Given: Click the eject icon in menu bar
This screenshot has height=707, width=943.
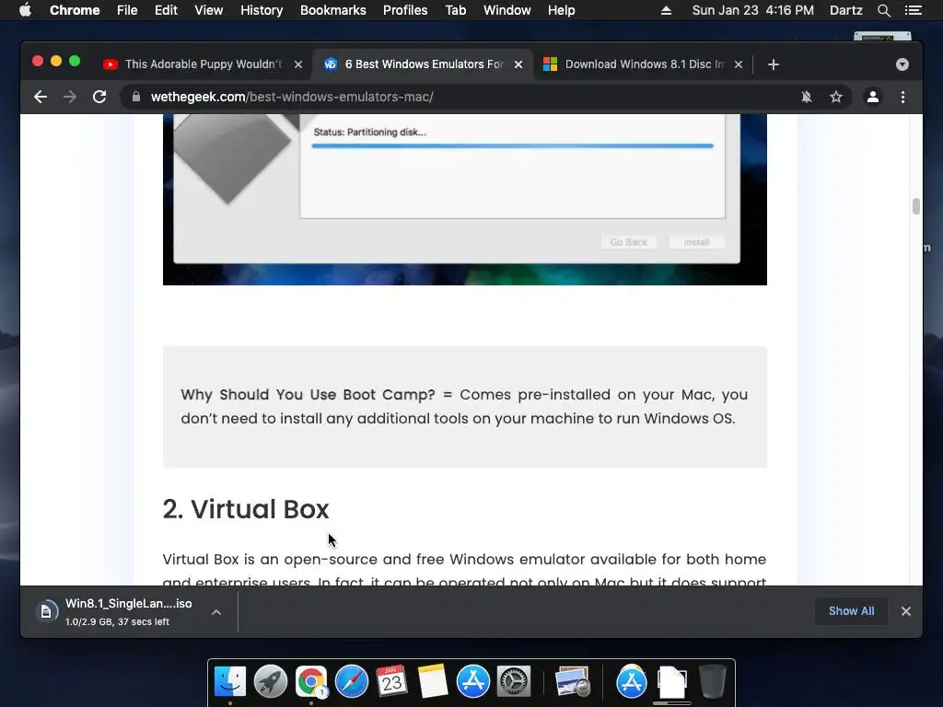Looking at the screenshot, I should pos(666,10).
